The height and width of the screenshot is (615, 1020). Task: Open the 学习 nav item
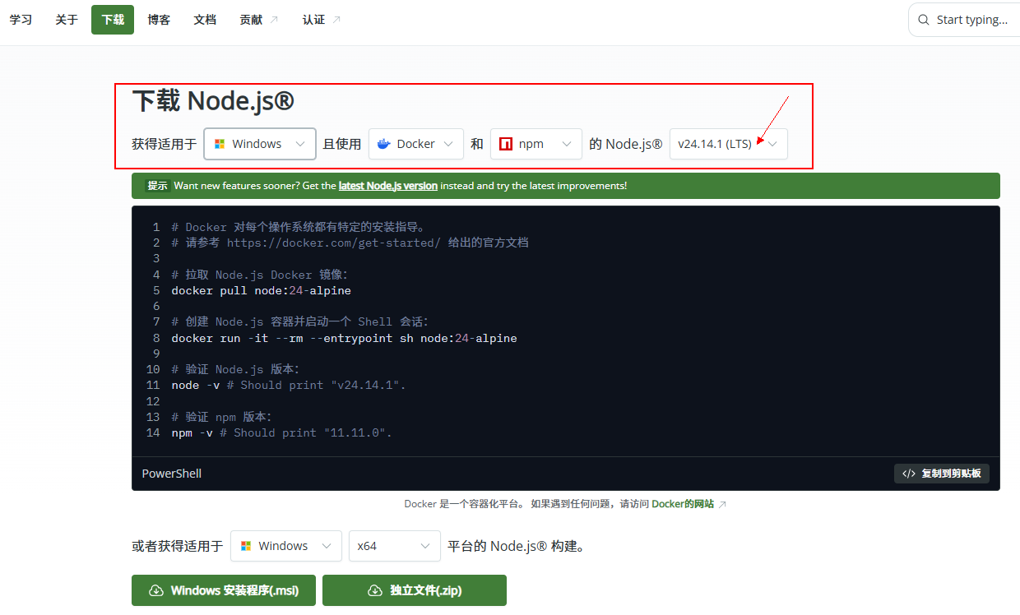click(21, 20)
